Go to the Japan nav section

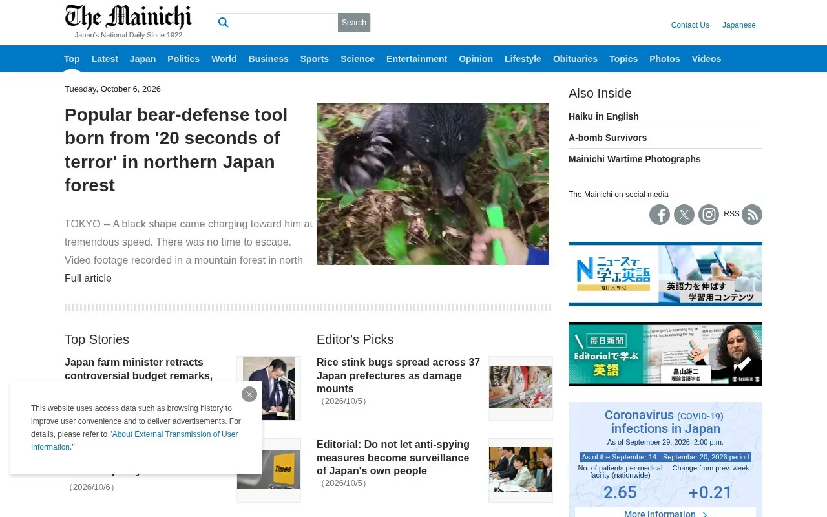(x=143, y=59)
